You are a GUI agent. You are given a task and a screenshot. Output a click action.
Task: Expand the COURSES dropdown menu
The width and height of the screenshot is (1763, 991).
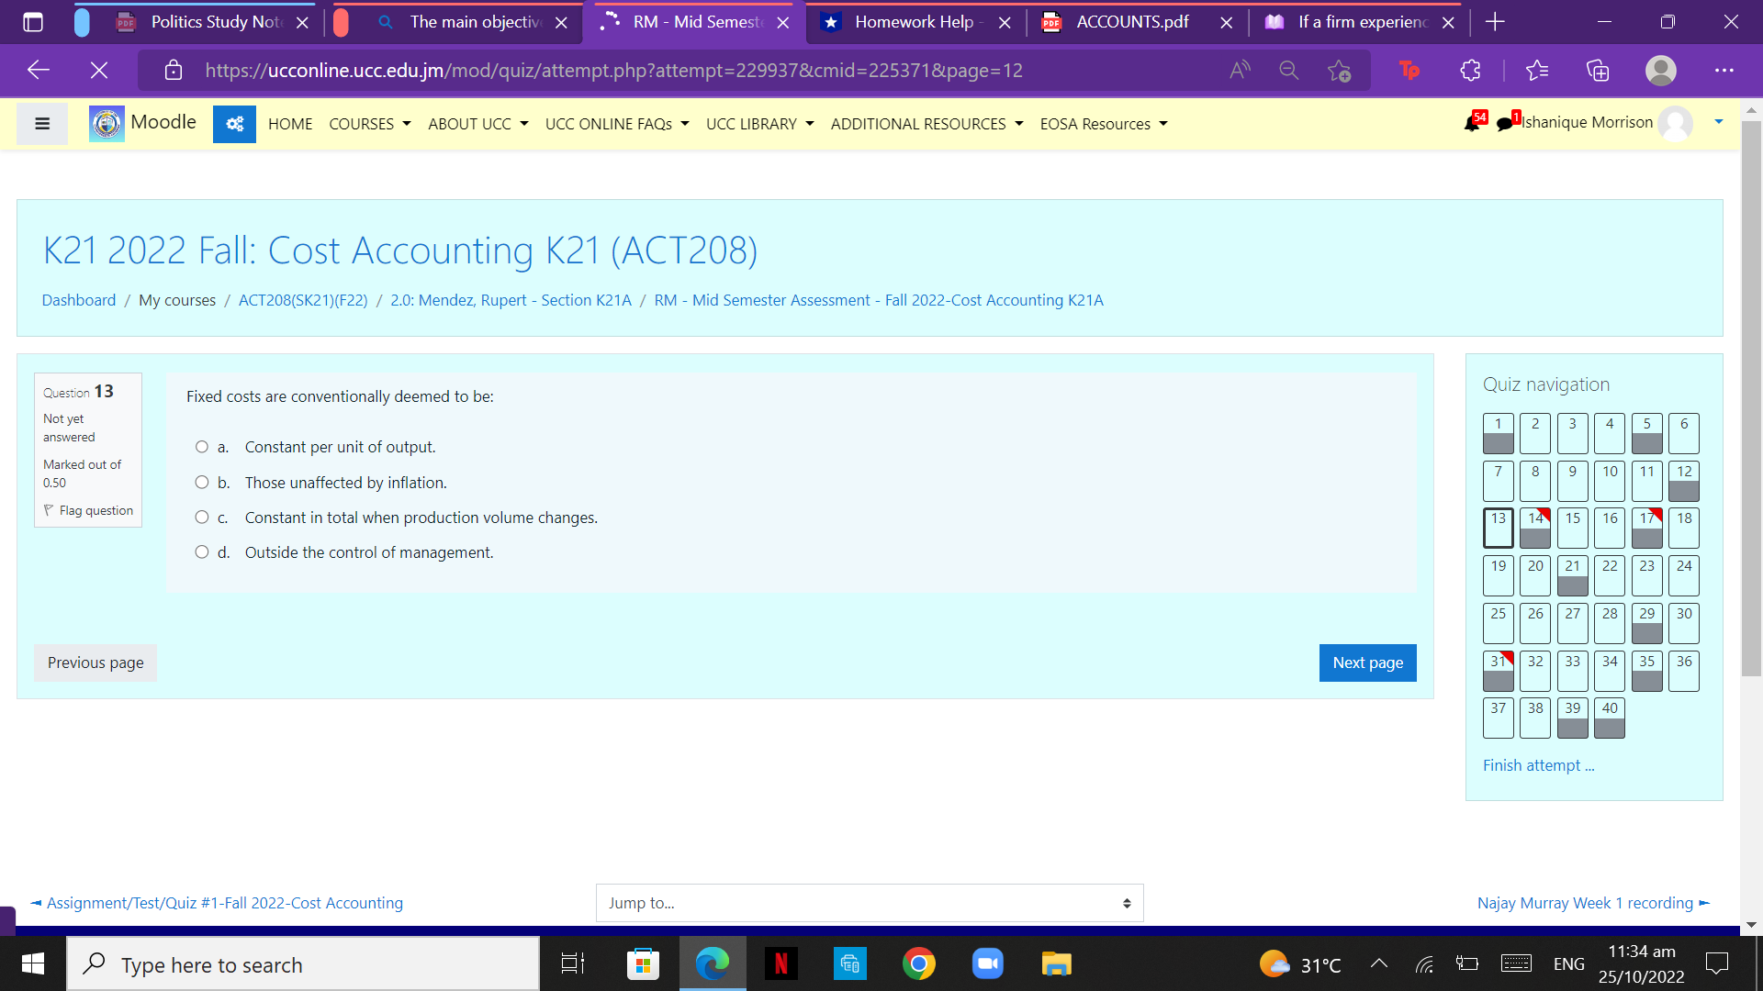369,124
